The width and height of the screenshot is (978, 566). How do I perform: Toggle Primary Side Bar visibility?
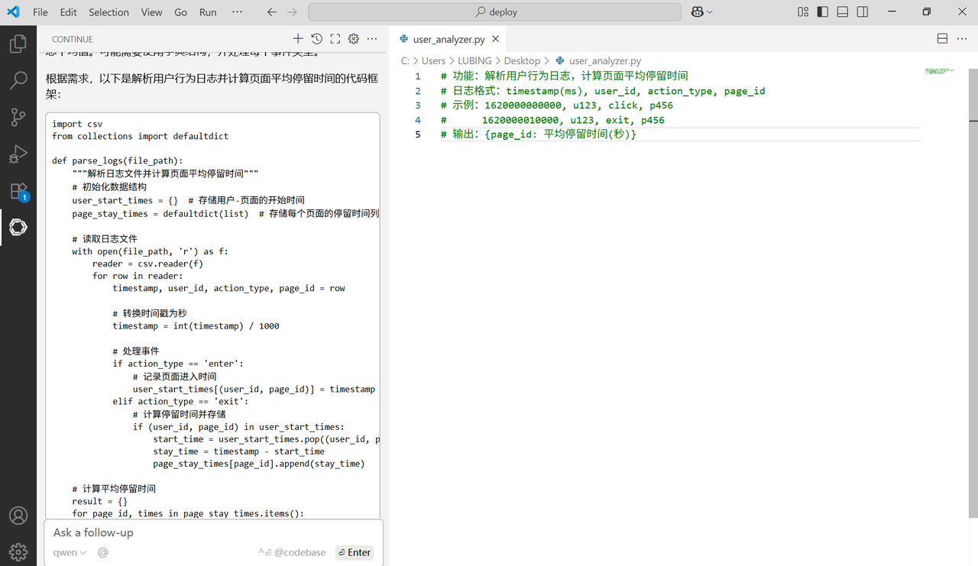[x=823, y=12]
